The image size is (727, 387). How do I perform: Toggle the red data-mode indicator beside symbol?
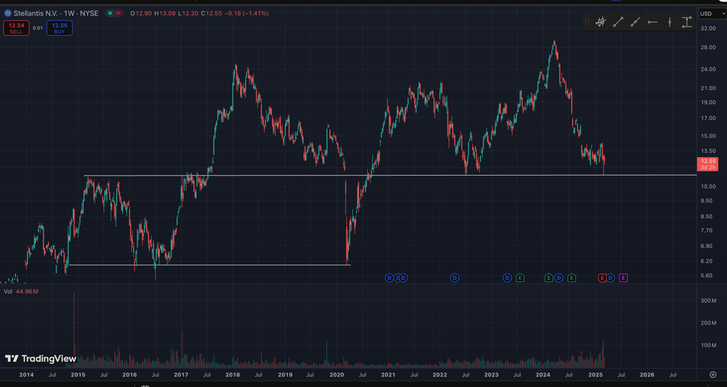pos(119,14)
